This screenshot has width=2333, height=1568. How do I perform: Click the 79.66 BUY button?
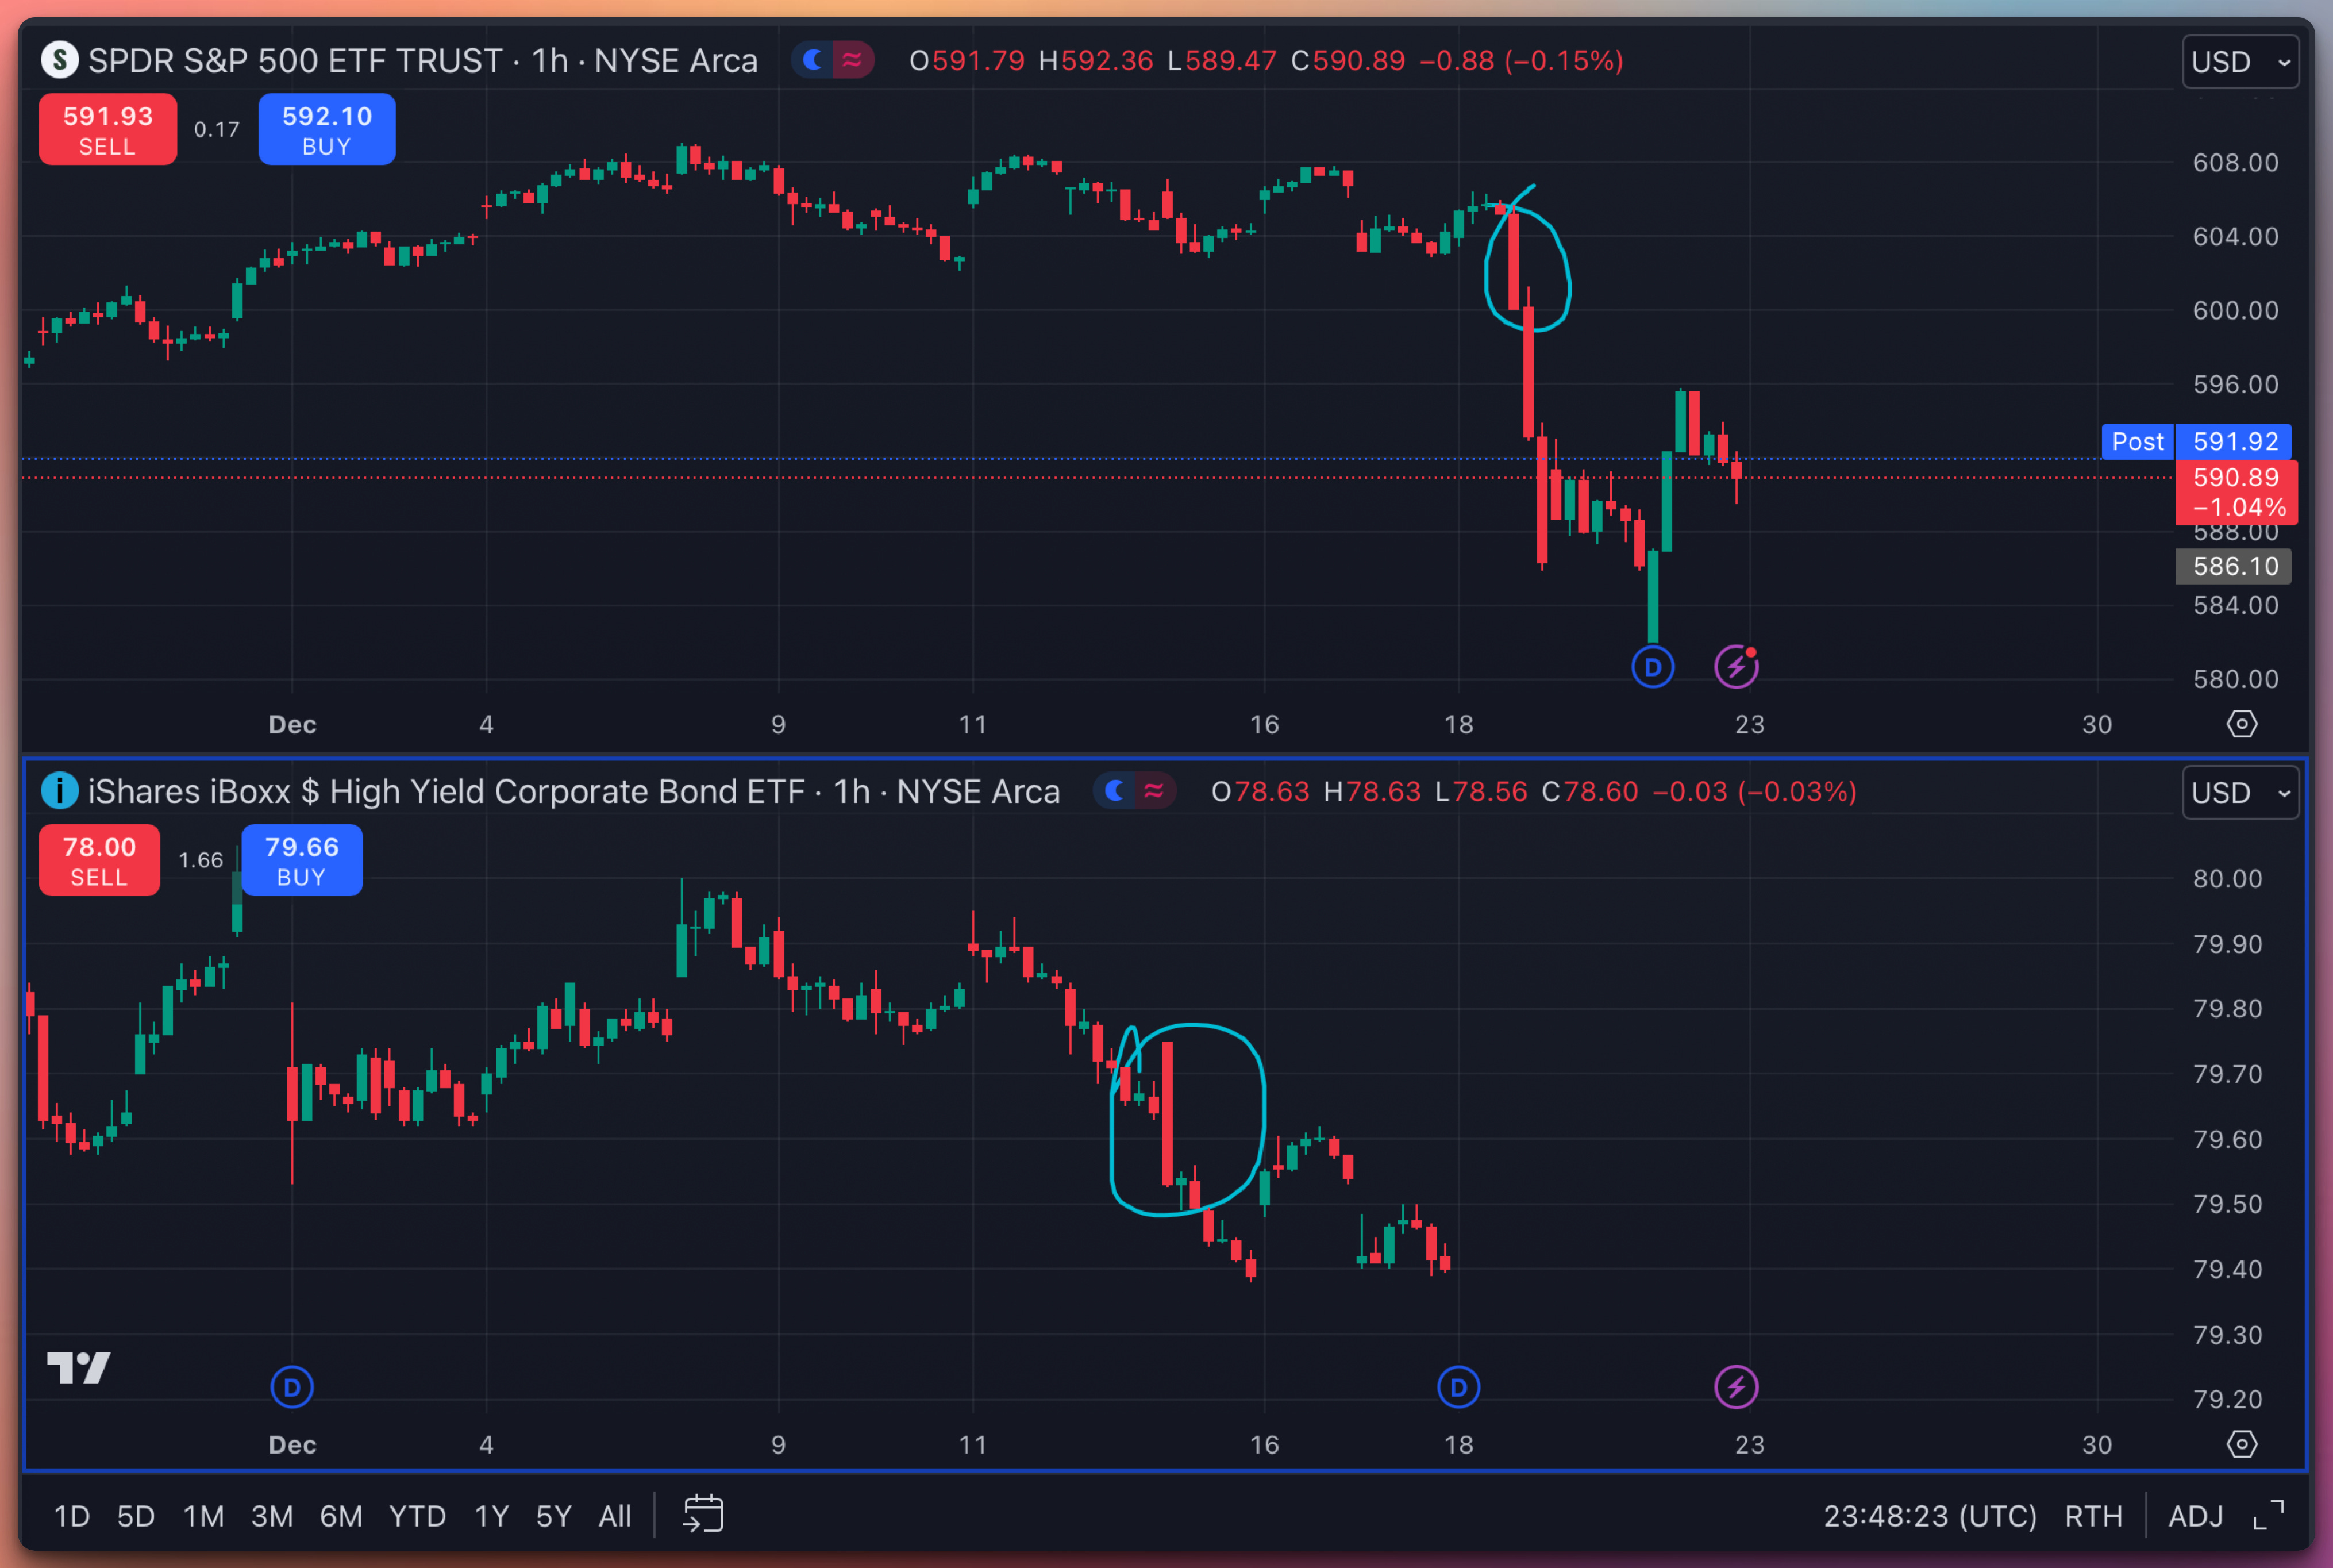click(x=302, y=860)
